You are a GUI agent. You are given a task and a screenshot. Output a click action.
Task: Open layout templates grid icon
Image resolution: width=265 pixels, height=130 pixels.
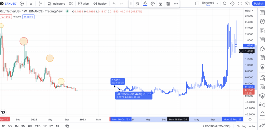pos(71,3)
